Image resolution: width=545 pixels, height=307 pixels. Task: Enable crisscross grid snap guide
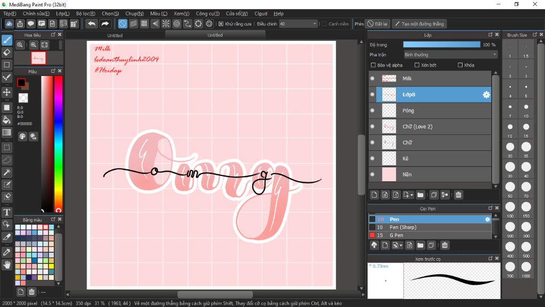pos(144,23)
